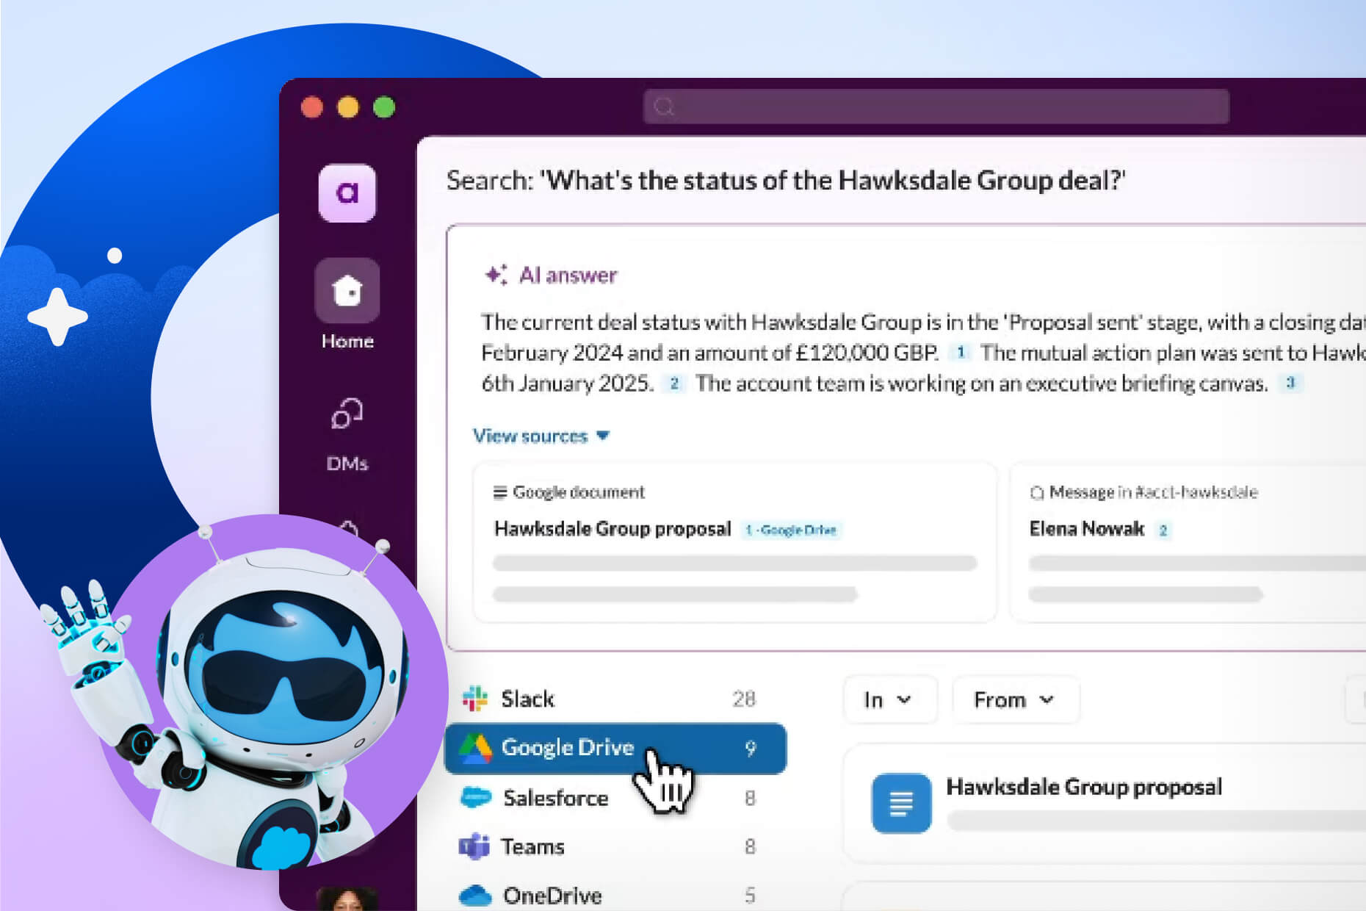Expand the View sources disclosure
Image resolution: width=1366 pixels, height=911 pixels.
coord(541,436)
